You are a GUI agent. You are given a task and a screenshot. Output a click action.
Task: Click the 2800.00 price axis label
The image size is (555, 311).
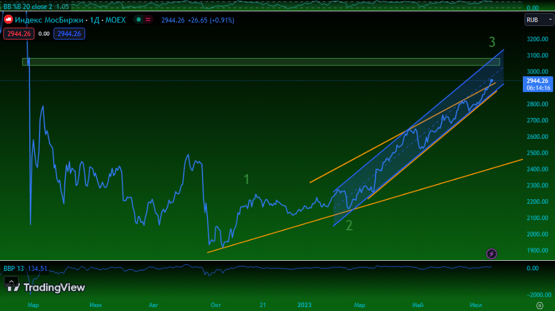coord(538,104)
